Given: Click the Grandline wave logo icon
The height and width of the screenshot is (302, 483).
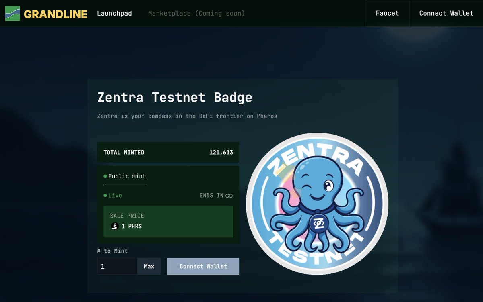Looking at the screenshot, I should tap(12, 14).
